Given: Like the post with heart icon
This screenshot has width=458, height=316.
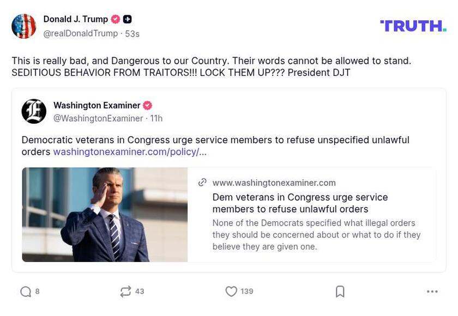Looking at the screenshot, I should (231, 291).
